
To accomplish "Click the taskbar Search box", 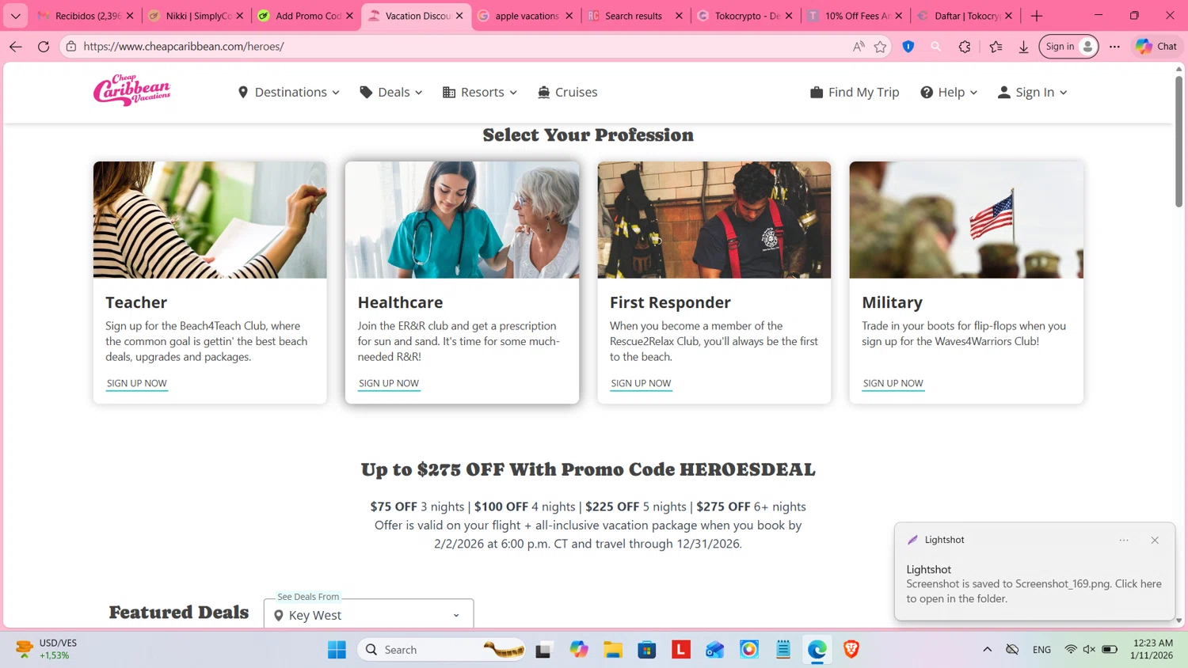I will tap(441, 650).
